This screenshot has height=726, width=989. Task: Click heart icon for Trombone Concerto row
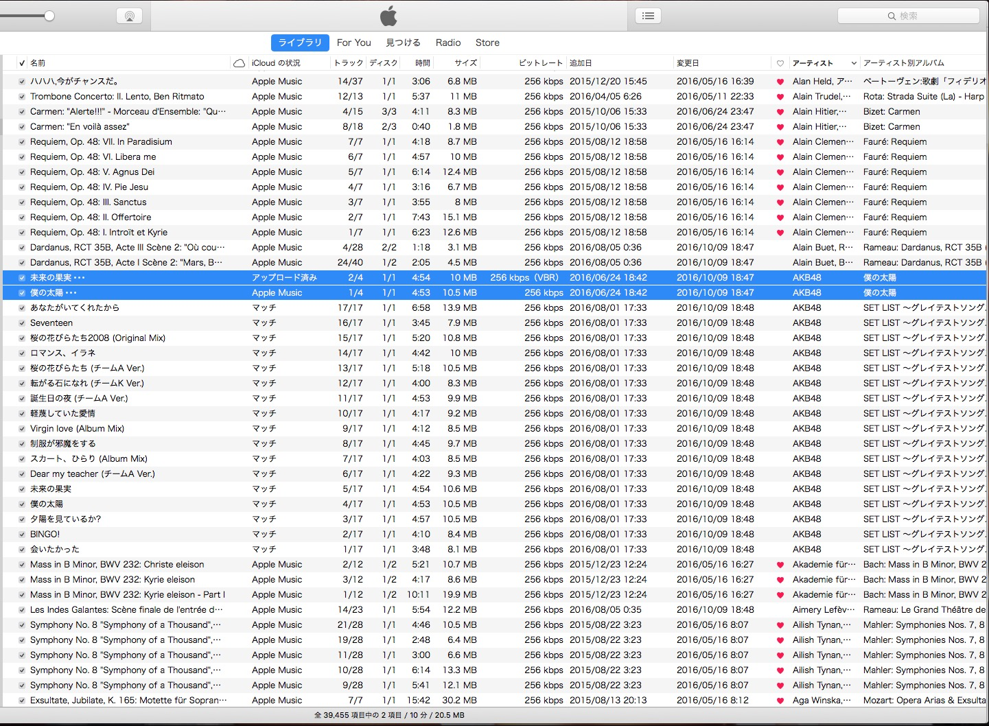click(780, 97)
